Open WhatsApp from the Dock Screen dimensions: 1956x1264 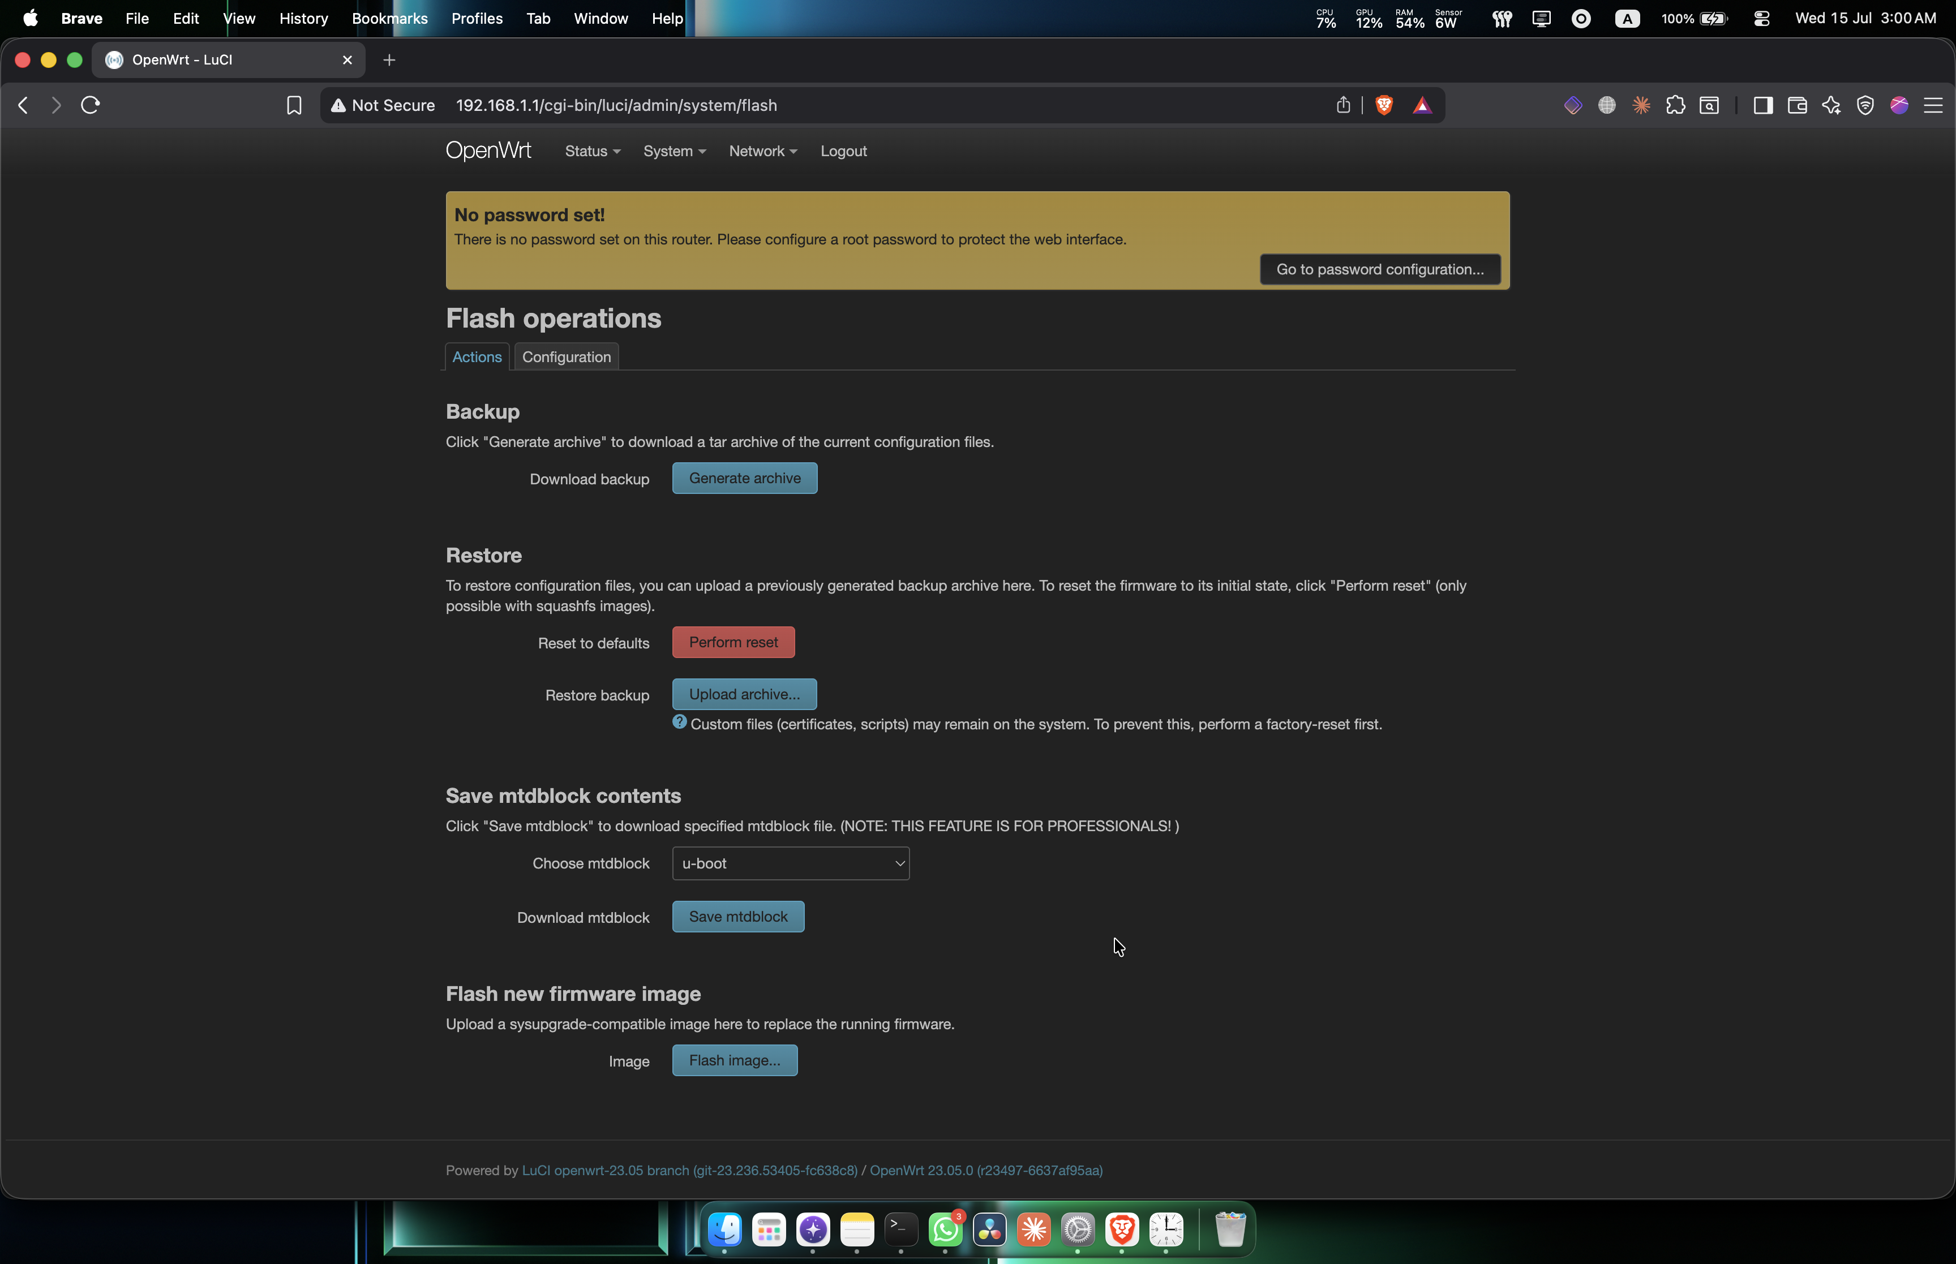click(x=945, y=1229)
